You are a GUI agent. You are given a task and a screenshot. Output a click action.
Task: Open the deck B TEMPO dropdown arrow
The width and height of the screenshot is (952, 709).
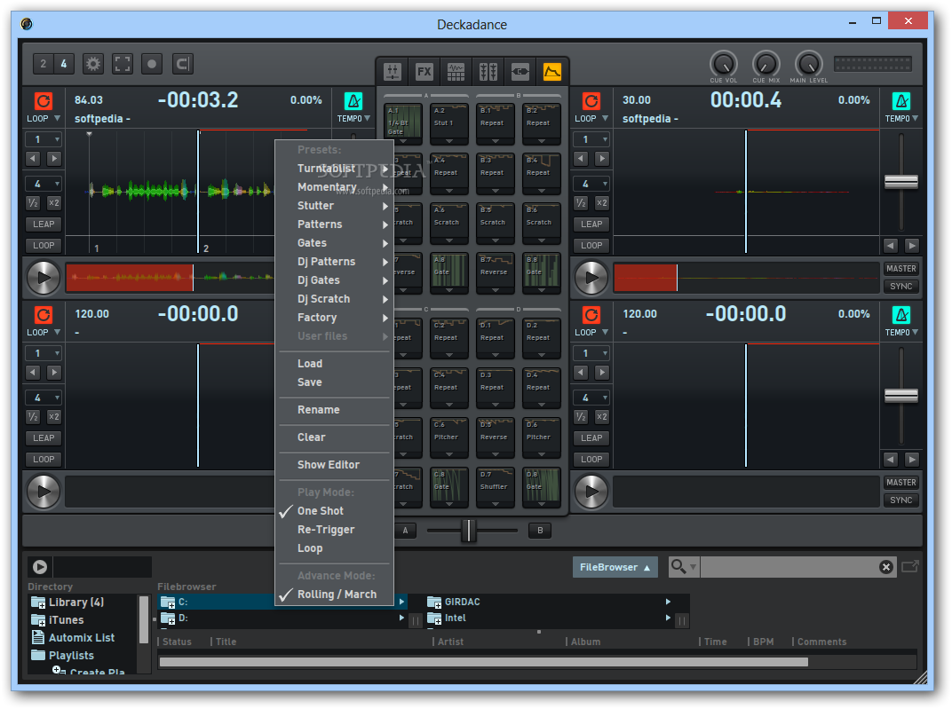tap(915, 119)
